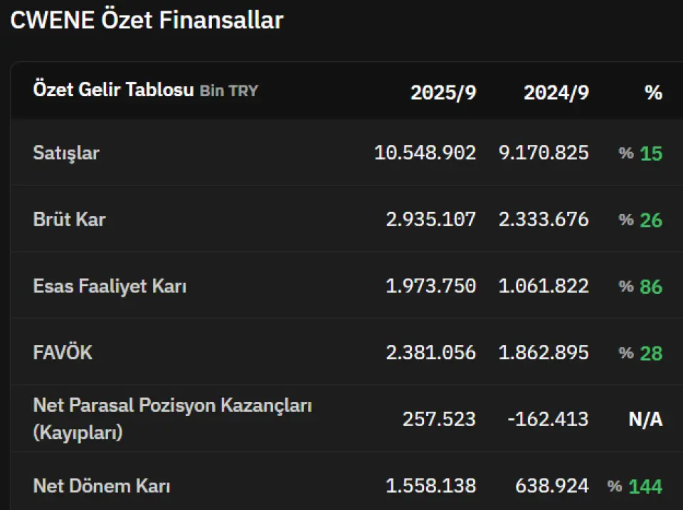The height and width of the screenshot is (510, 683).
Task: Click the 2025/9 column header
Action: point(443,92)
